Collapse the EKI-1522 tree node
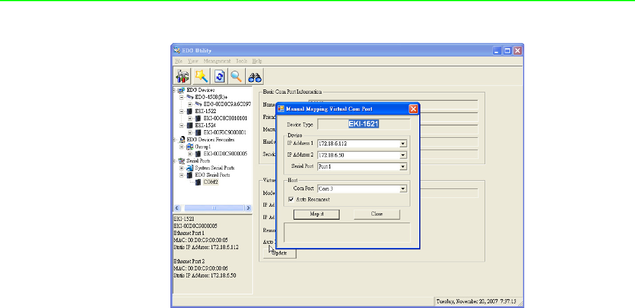 tap(182, 111)
